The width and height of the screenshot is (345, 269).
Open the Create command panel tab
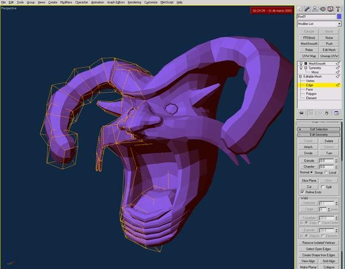click(300, 9)
